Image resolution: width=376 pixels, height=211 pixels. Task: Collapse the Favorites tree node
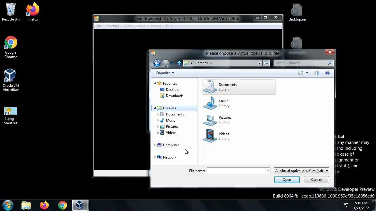[x=155, y=84]
